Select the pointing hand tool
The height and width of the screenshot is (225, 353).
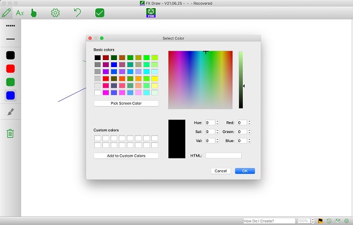coord(34,13)
